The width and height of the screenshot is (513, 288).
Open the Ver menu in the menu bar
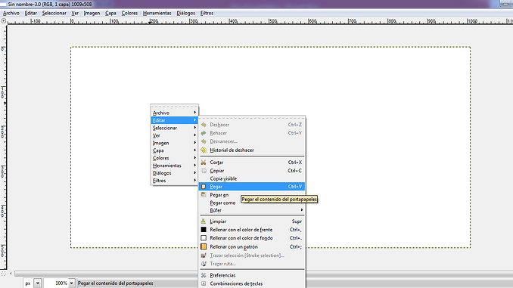[75, 13]
